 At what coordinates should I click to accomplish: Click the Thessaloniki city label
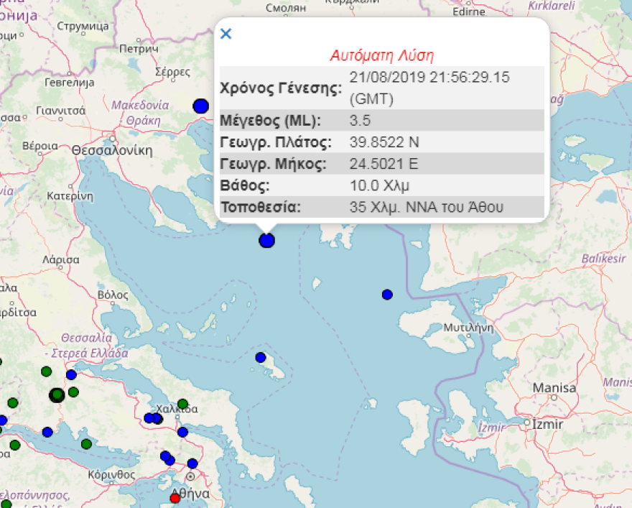[x=112, y=150]
